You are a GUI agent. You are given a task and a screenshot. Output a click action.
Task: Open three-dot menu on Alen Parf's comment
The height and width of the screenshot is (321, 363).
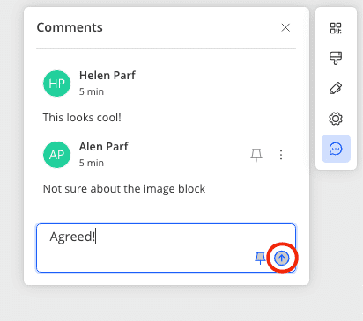[x=281, y=155]
